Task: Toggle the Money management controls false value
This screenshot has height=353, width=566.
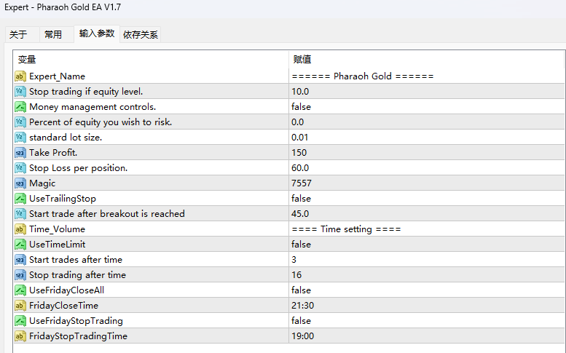Action: [301, 107]
